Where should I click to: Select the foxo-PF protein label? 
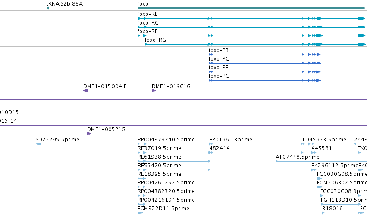coord(218,68)
